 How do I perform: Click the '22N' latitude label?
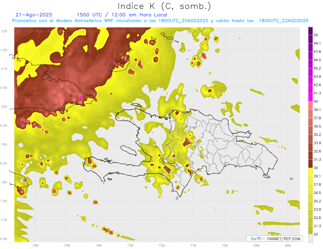[4, 31]
